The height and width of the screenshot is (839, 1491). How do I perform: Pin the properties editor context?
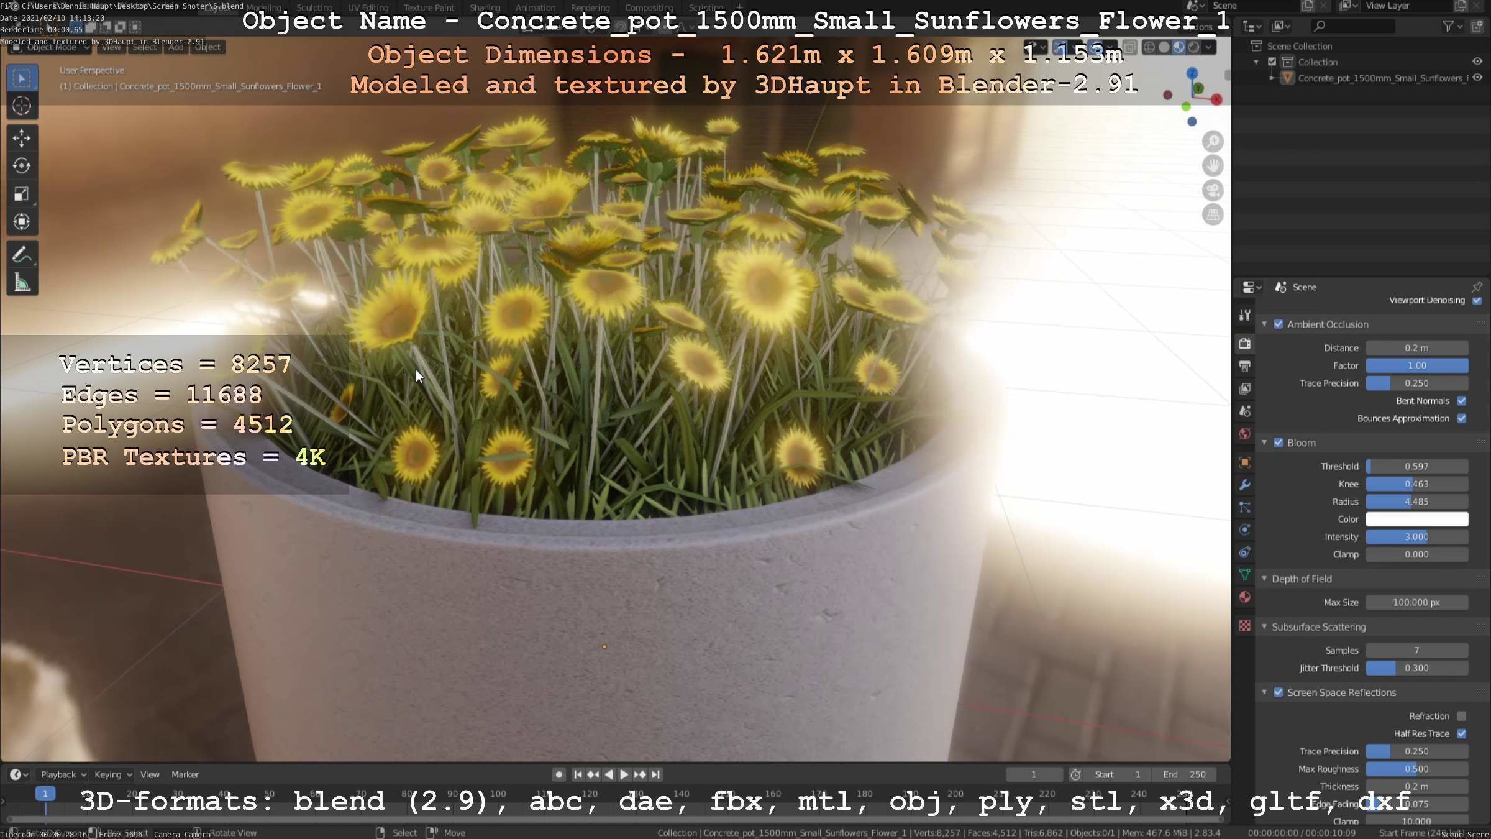coord(1477,287)
